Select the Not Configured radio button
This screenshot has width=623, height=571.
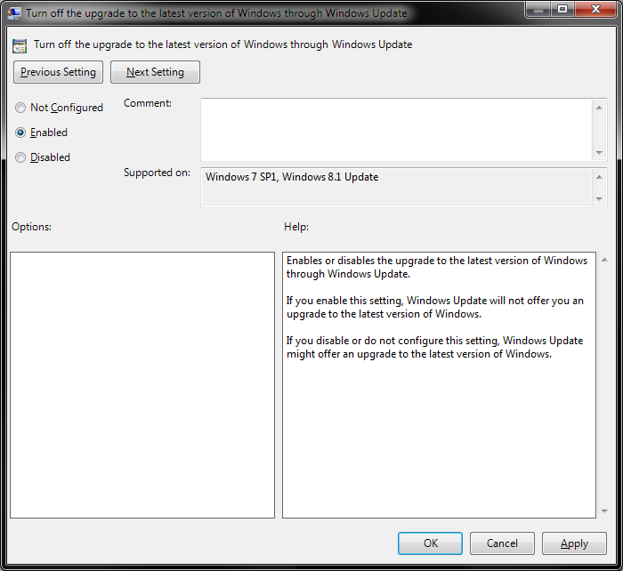pyautogui.click(x=20, y=108)
